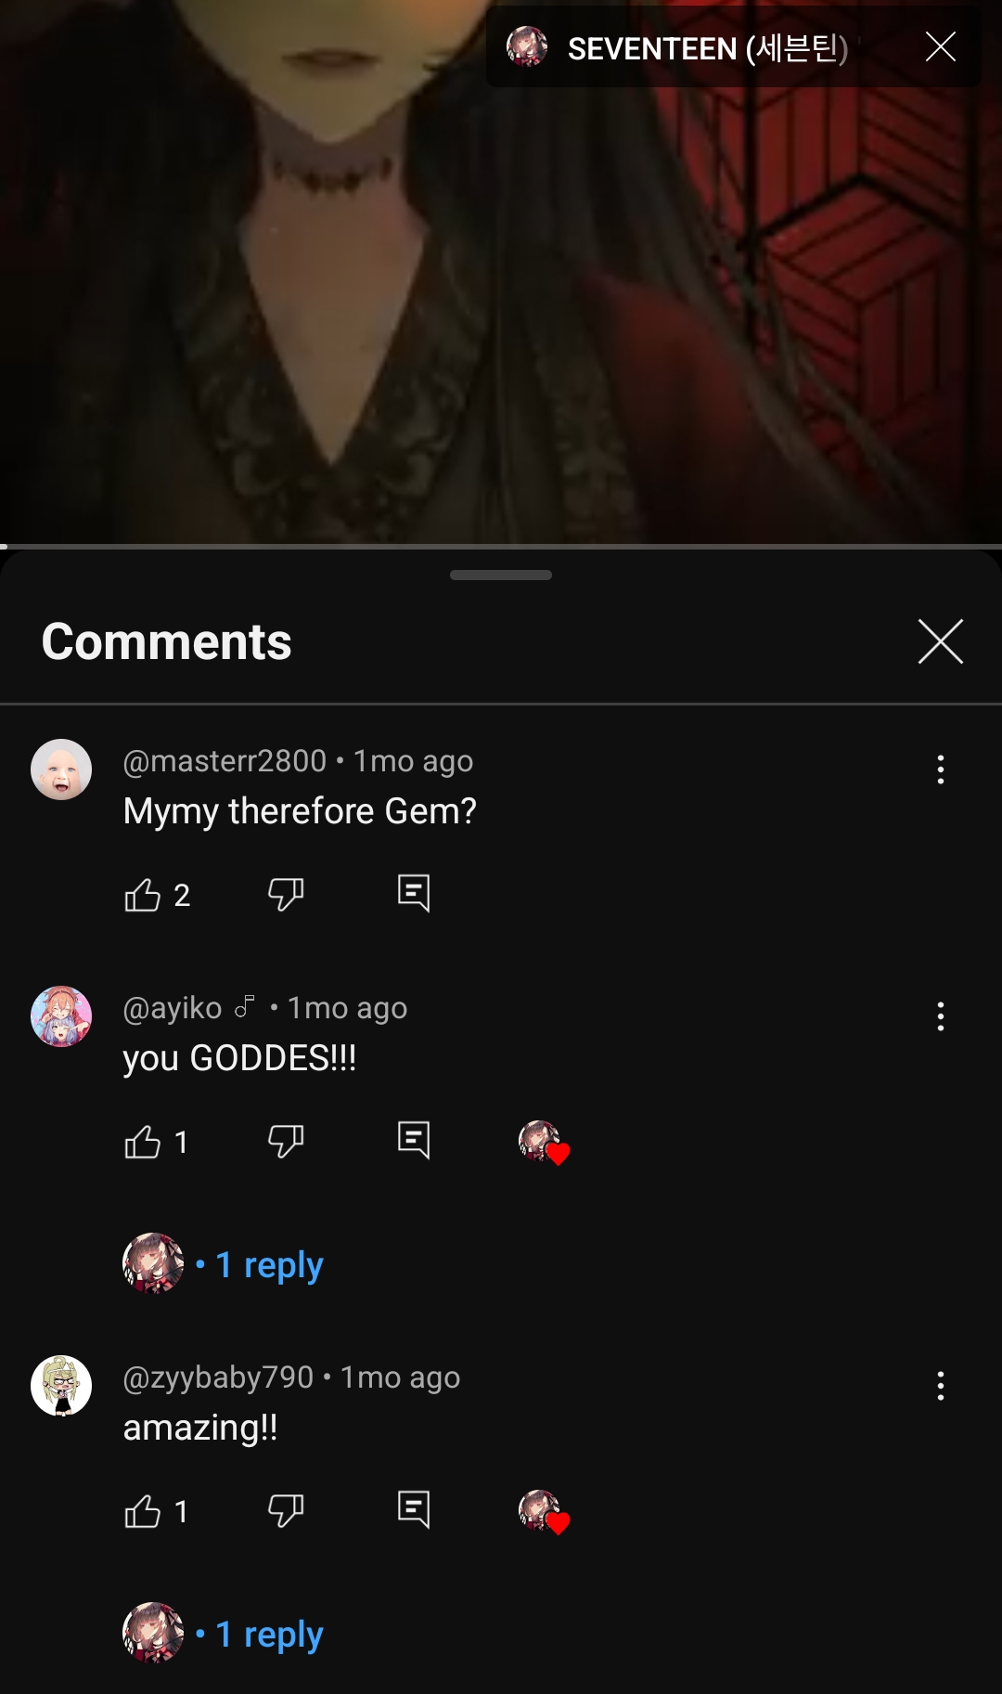This screenshot has height=1694, width=1002.
Task: Like the comment by @masterr2800
Action: tap(143, 895)
